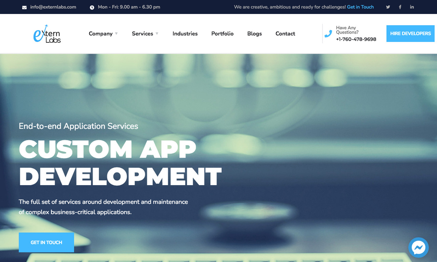Open the Facebook social icon

[400, 7]
